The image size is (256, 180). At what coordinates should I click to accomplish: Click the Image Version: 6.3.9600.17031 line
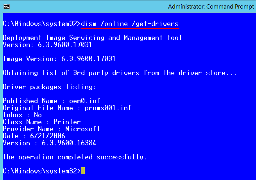click(59, 59)
